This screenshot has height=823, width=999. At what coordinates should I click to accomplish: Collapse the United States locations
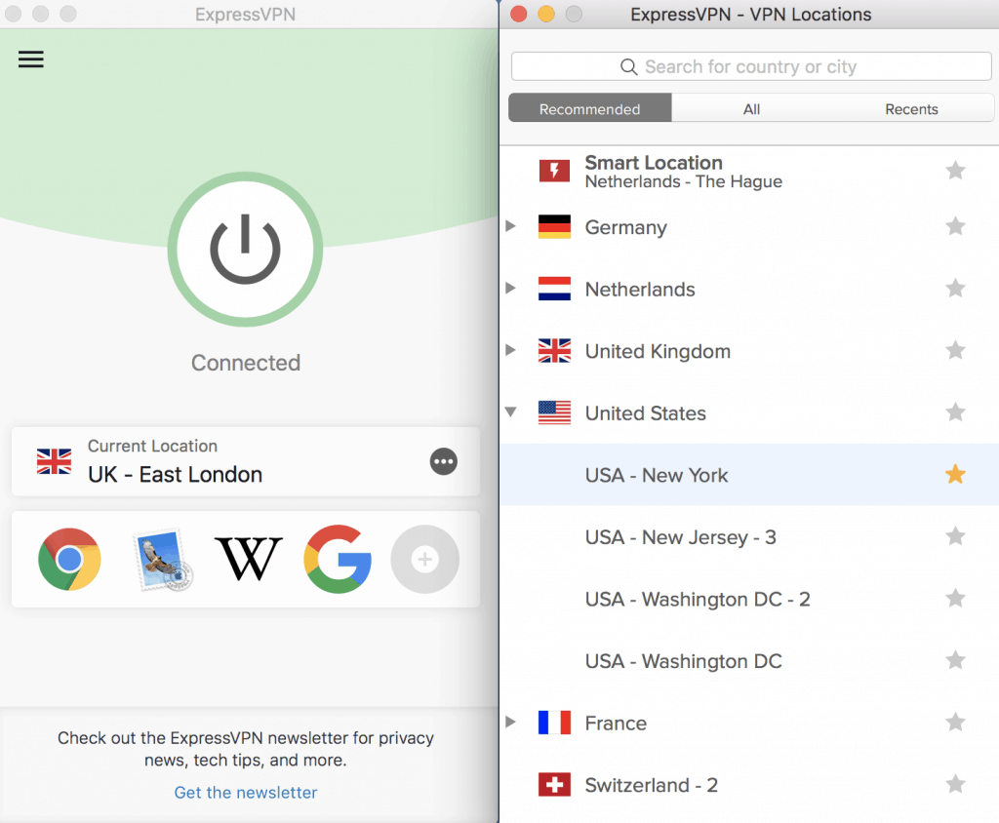(x=510, y=412)
